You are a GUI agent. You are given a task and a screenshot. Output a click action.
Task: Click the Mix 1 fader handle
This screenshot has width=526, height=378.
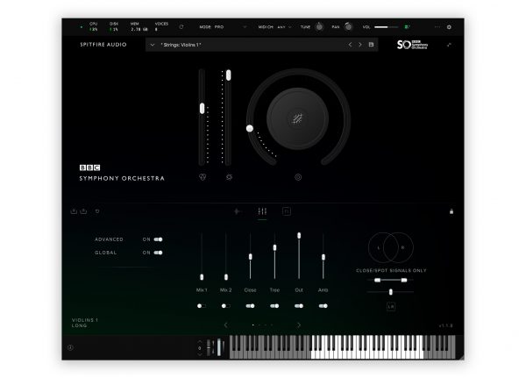[202, 277]
